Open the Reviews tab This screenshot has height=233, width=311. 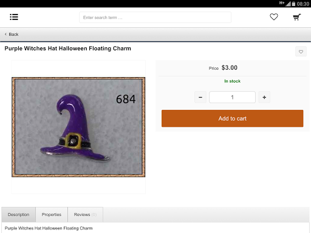point(85,215)
